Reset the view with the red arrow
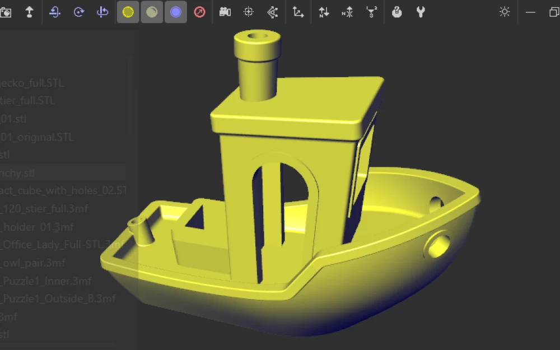The width and height of the screenshot is (560, 350). point(199,11)
